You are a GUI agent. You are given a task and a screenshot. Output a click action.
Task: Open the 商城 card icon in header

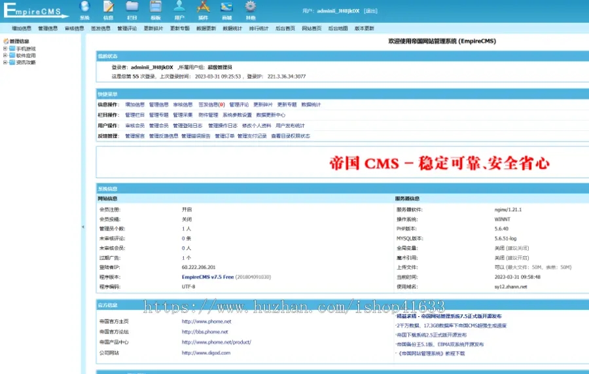(x=226, y=7)
